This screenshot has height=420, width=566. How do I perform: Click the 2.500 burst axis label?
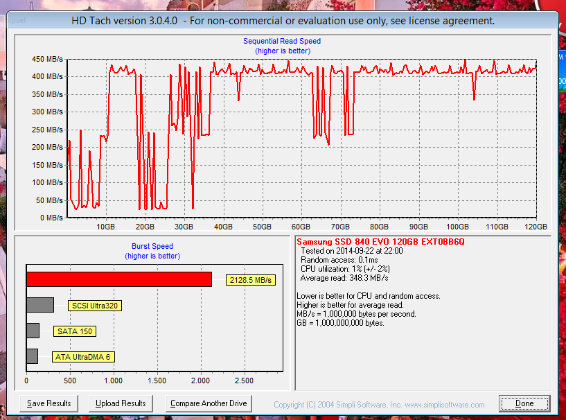tap(244, 380)
